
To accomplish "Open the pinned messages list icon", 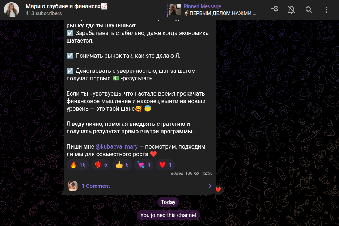I will (274, 10).
